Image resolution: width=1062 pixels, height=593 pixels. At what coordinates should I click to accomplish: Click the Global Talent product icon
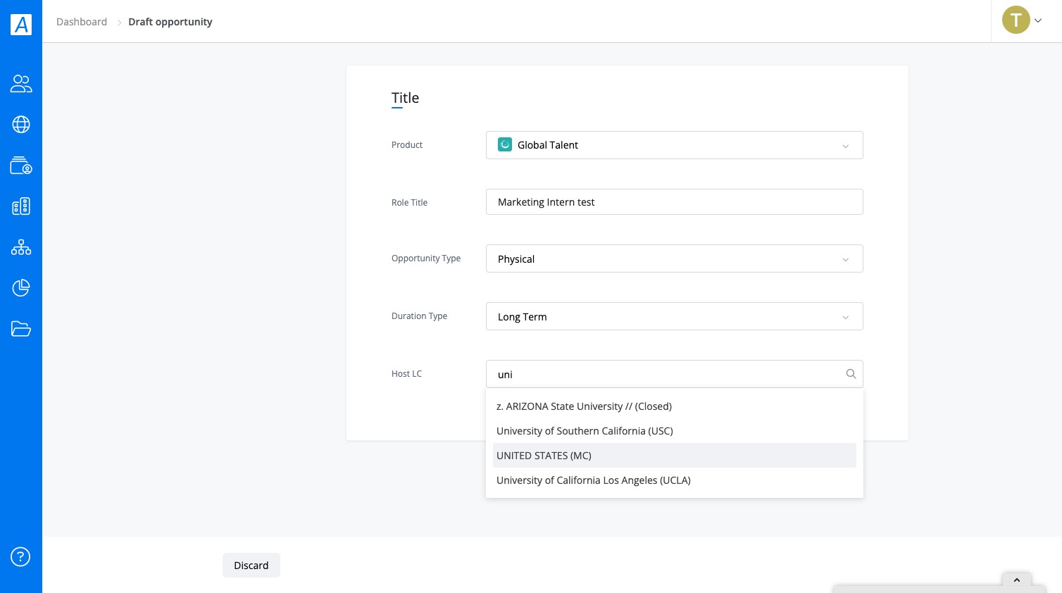tap(505, 144)
